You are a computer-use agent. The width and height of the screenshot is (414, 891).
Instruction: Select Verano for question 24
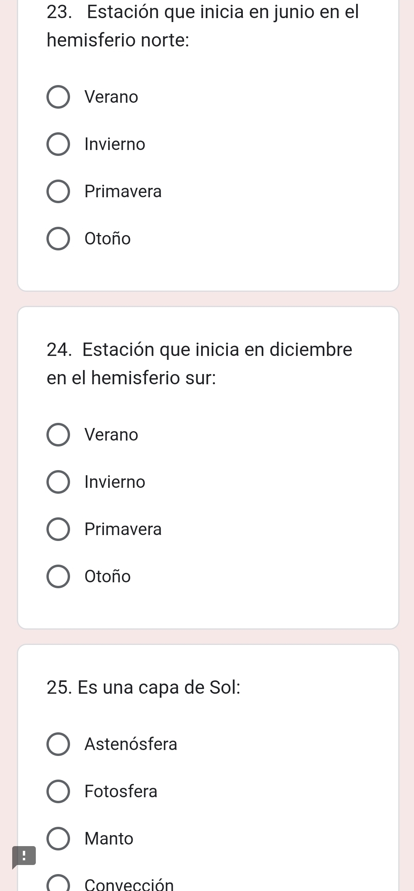tap(58, 435)
